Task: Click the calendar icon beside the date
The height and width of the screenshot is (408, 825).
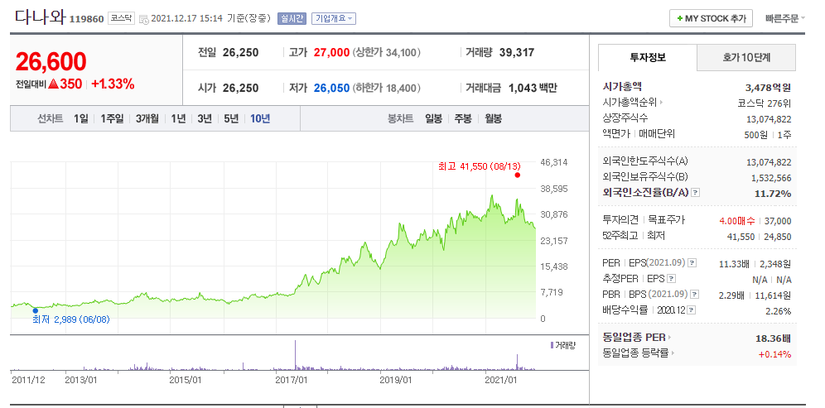Action: 143,20
